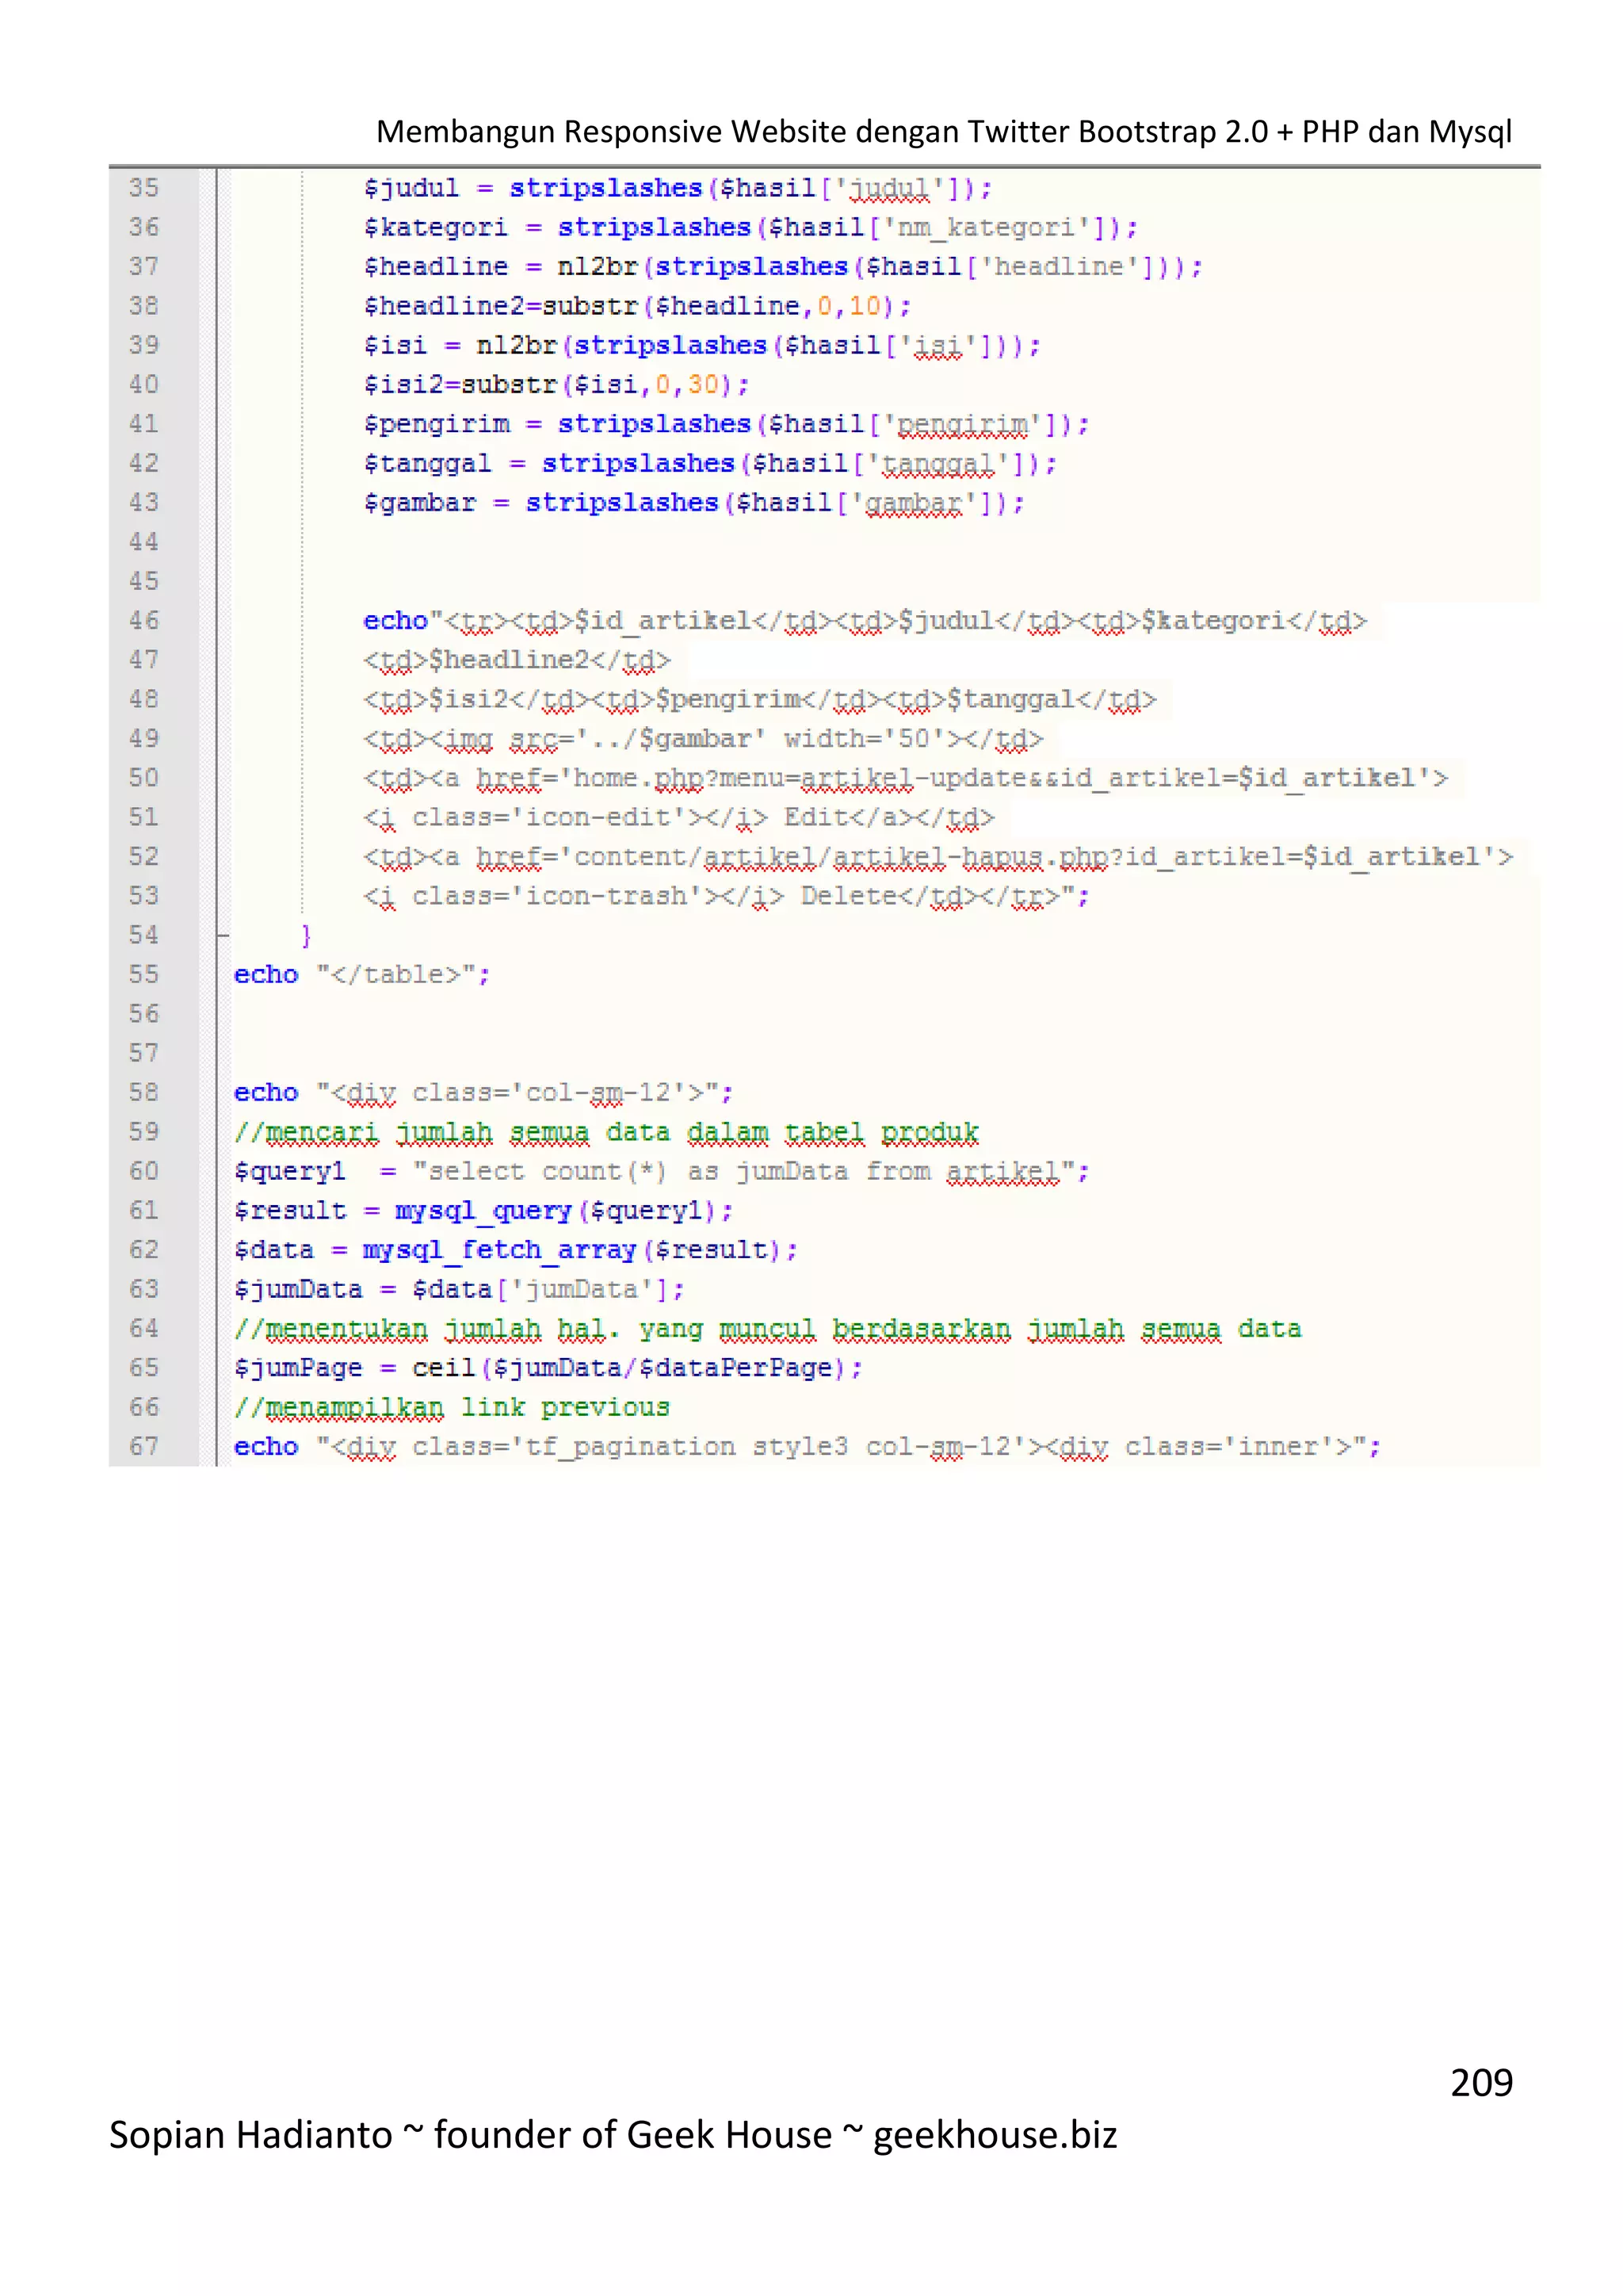Click the footer text Sopian Hadianto geekhouse.biz
1623x2296 pixels.
tap(613, 2135)
